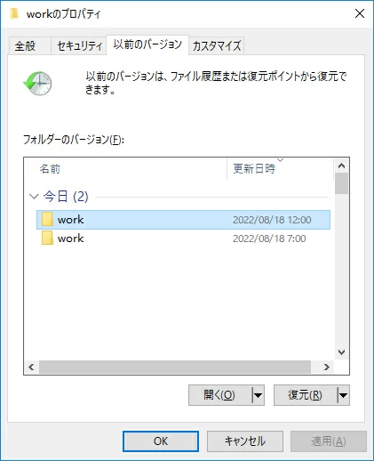Click the previous versions clock icon
This screenshot has height=461, width=374.
point(37,84)
